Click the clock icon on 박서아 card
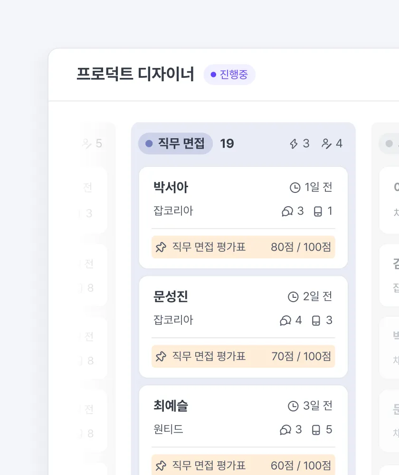The width and height of the screenshot is (399, 475). click(295, 188)
